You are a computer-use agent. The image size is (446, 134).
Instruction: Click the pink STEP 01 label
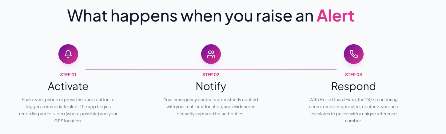tap(68, 75)
